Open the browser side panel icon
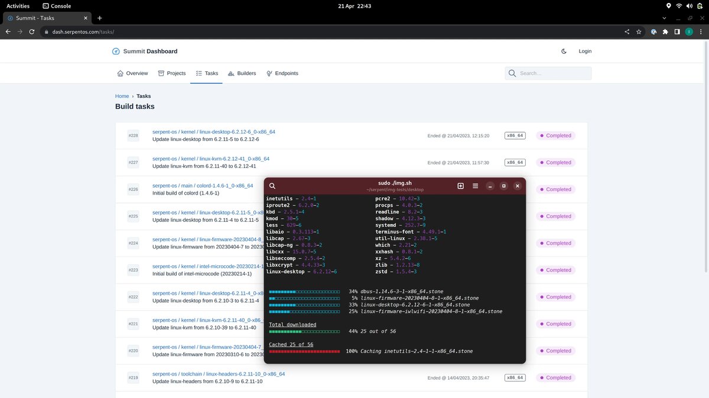 tap(677, 32)
